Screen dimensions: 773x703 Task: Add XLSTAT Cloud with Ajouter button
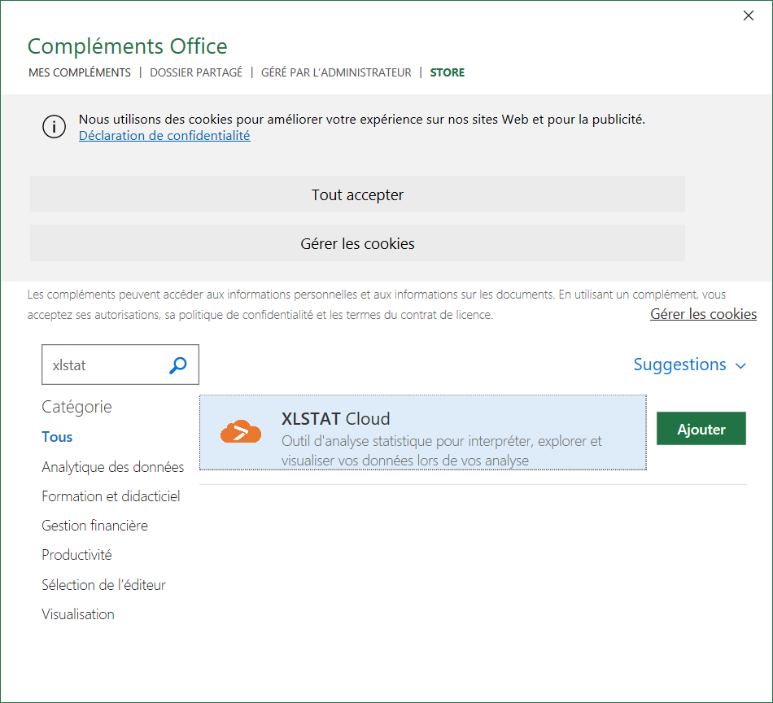(x=701, y=429)
